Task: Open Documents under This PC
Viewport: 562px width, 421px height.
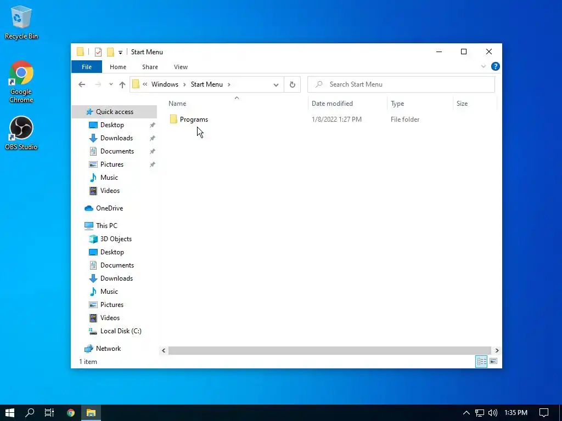Action: click(x=117, y=265)
